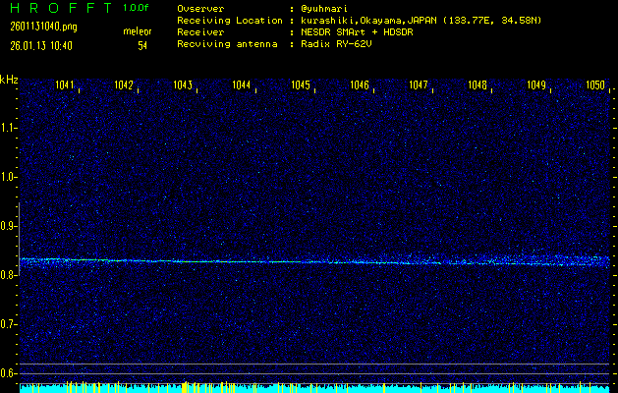Click the Radix RY-62V antenna text
The height and width of the screenshot is (393, 618).
[341, 45]
